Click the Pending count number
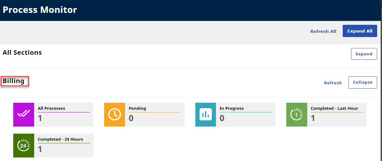This screenshot has height=161, width=382. tap(131, 118)
